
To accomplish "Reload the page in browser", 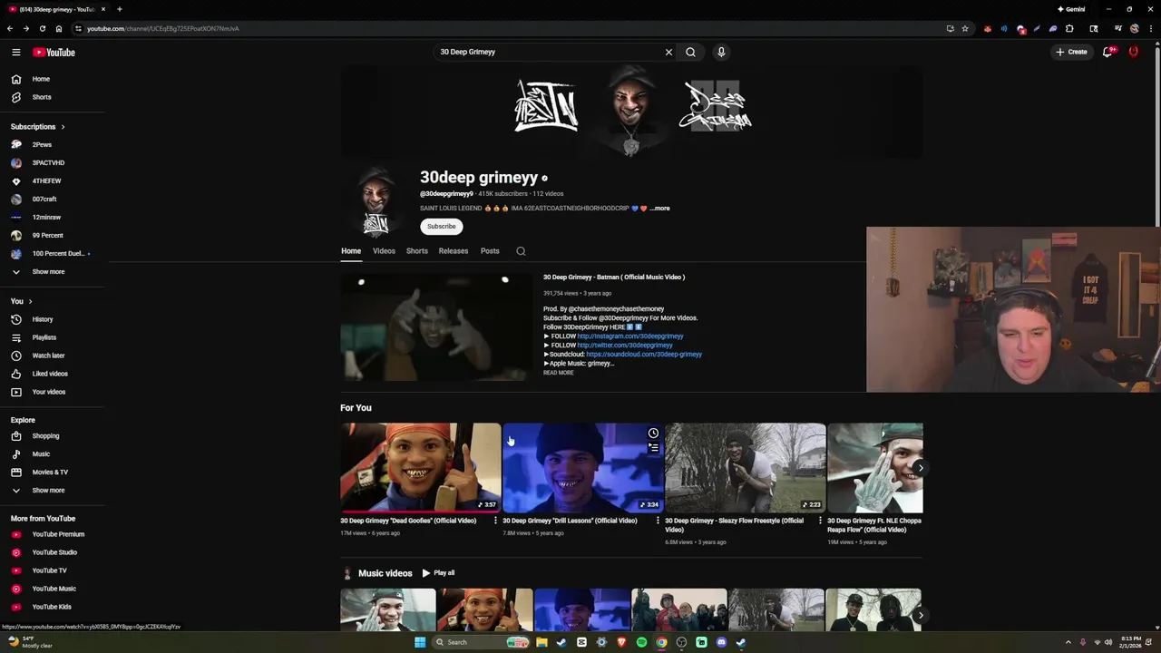I will [x=42, y=28].
